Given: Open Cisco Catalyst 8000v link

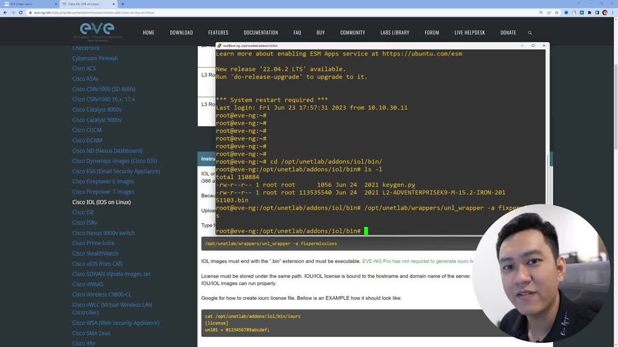Looking at the screenshot, I should coord(97,109).
